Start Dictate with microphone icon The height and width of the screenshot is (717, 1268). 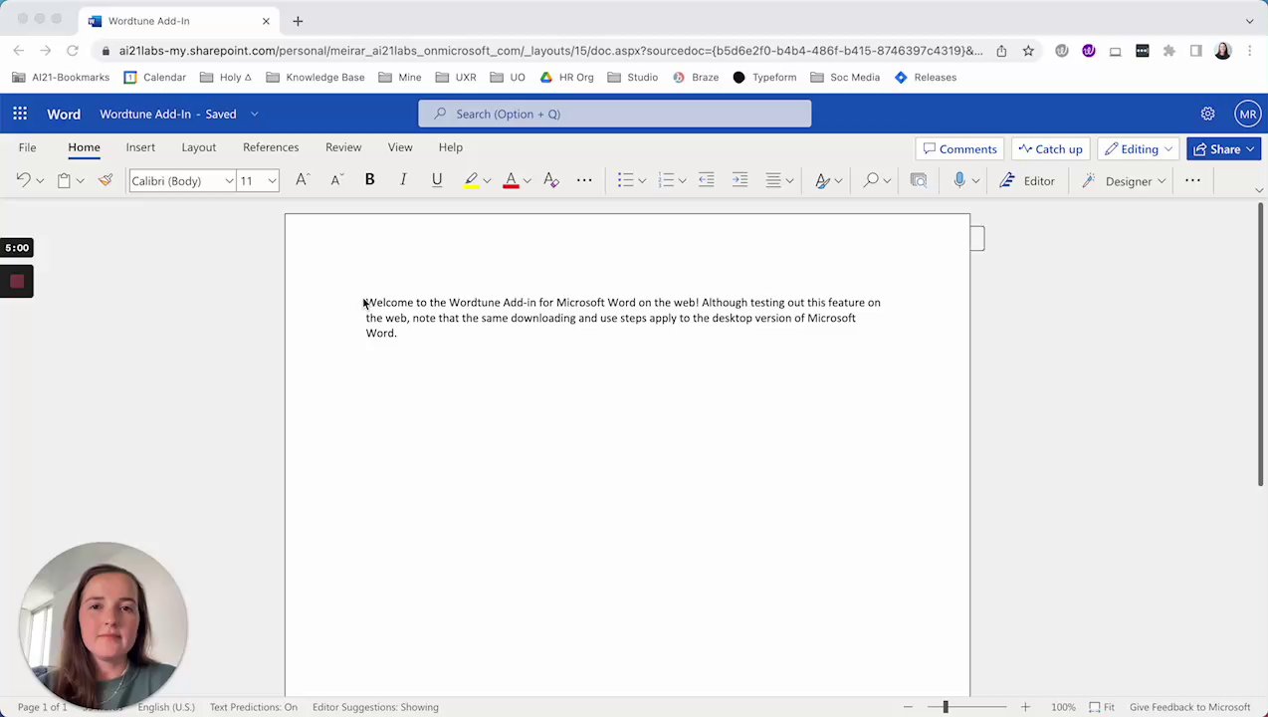pyautogui.click(x=959, y=180)
